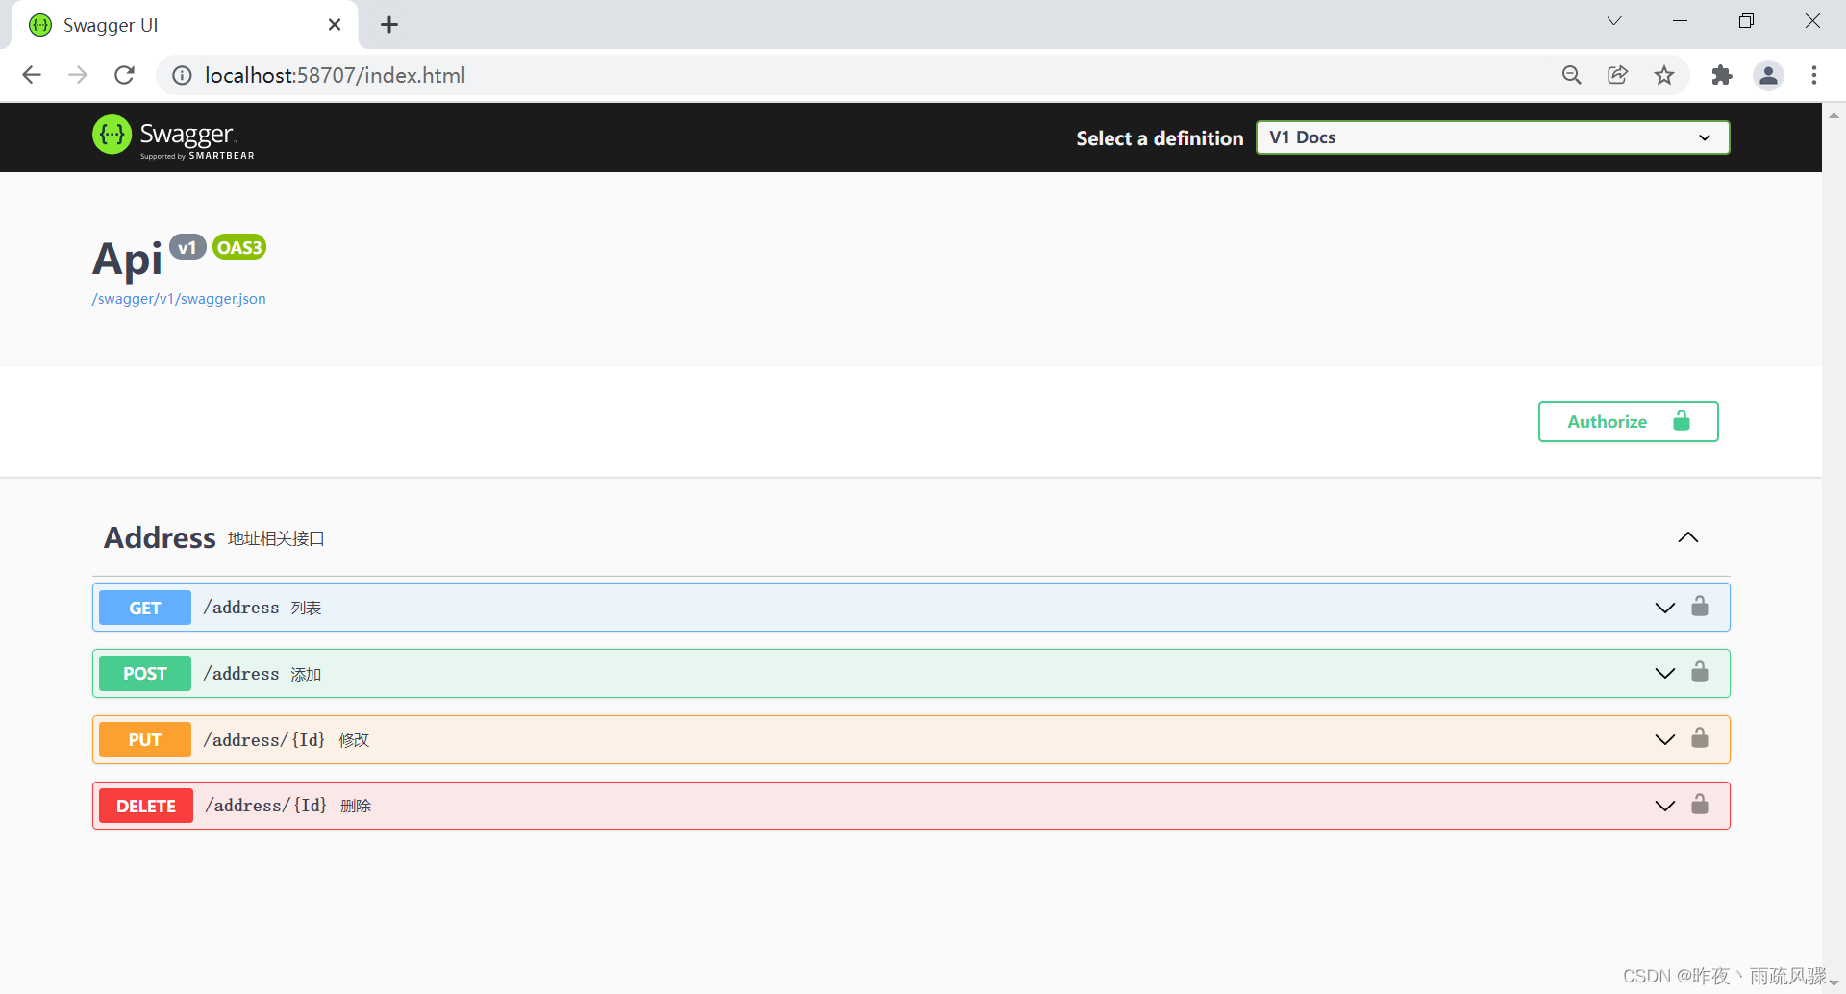Click the lock icon on POST /address row

tap(1700, 671)
